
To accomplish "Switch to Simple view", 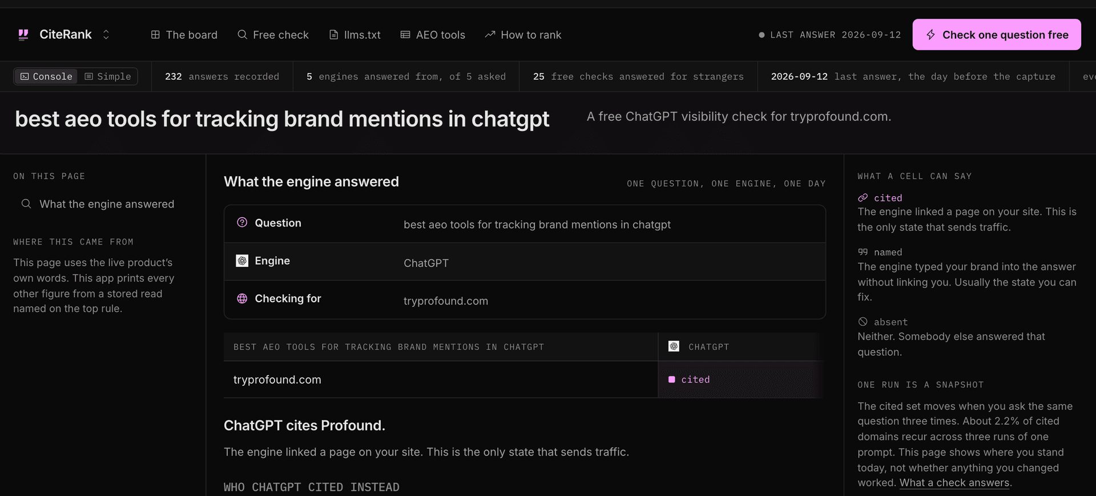I will pyautogui.click(x=108, y=76).
